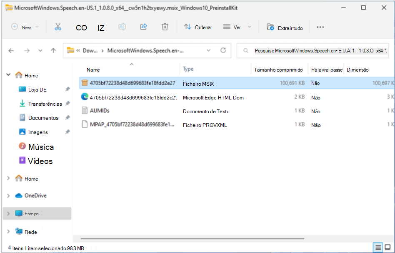
Task: Select the MPAP_4705bf72238d48d699683fe1 PROVXML file
Action: tap(237, 125)
